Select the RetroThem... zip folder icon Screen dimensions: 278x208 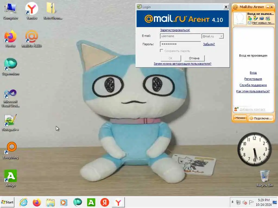coord(53,11)
